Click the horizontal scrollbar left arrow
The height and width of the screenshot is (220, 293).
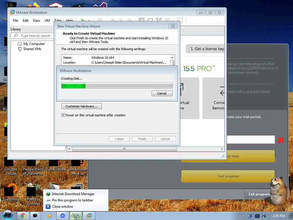pyautogui.click(x=69, y=149)
